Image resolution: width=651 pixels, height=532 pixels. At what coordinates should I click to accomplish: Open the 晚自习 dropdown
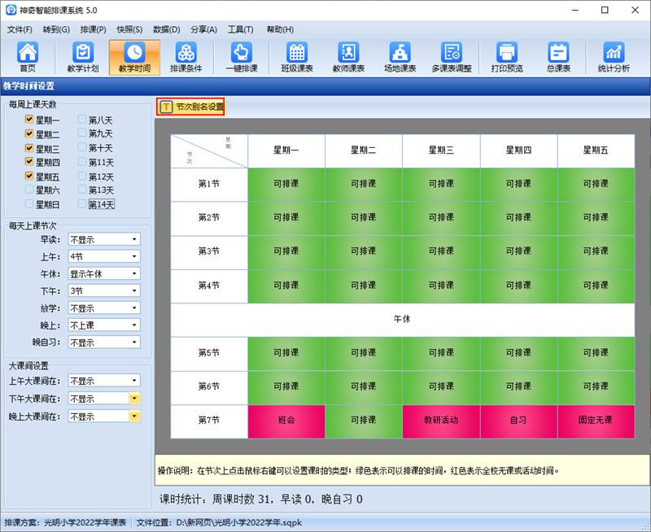[x=104, y=342]
